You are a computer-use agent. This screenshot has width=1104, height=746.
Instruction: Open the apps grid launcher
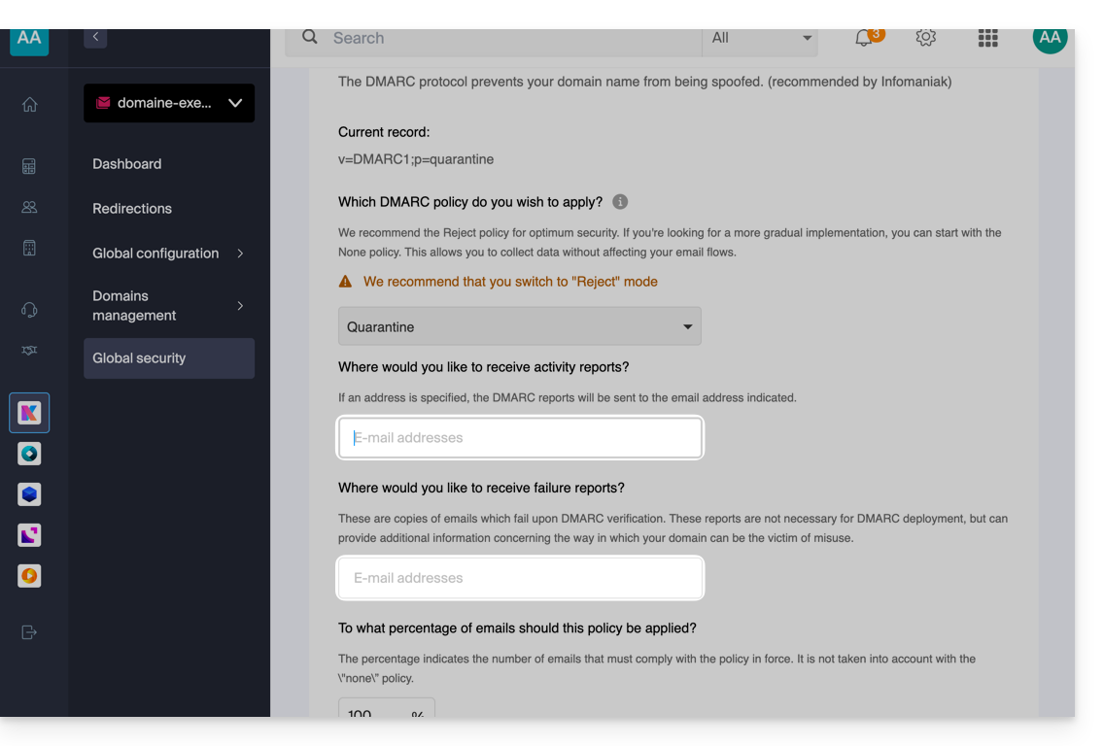click(987, 38)
